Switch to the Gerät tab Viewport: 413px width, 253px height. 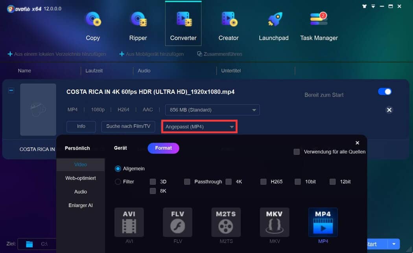pos(120,148)
